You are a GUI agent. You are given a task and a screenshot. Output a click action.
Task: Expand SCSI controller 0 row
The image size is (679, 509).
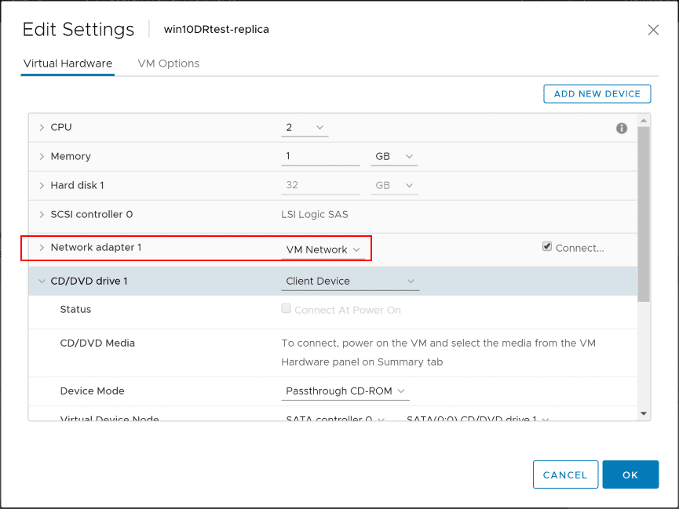[x=42, y=214]
